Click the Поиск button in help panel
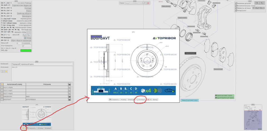 point(29,11)
